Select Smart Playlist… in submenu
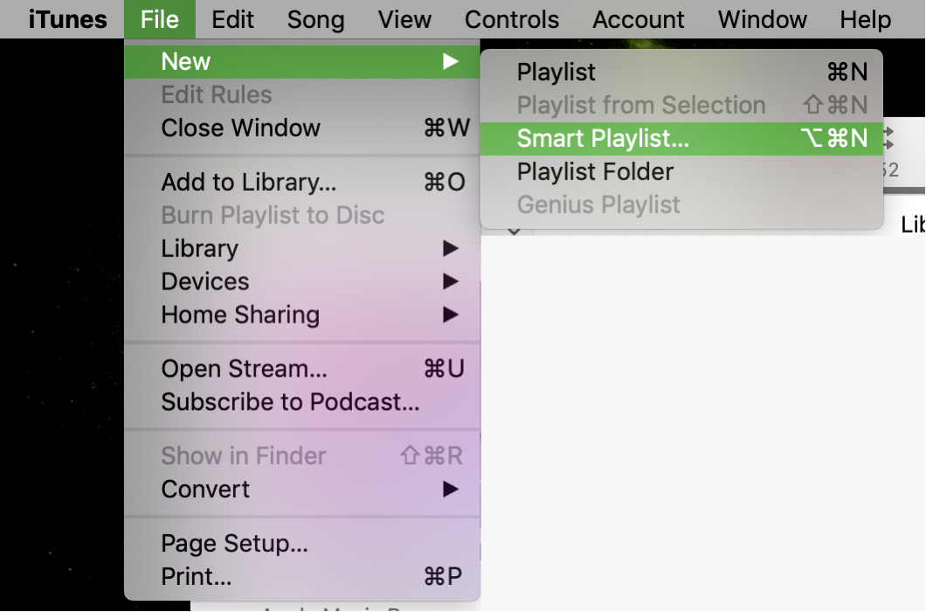This screenshot has width=926, height=612. point(681,138)
